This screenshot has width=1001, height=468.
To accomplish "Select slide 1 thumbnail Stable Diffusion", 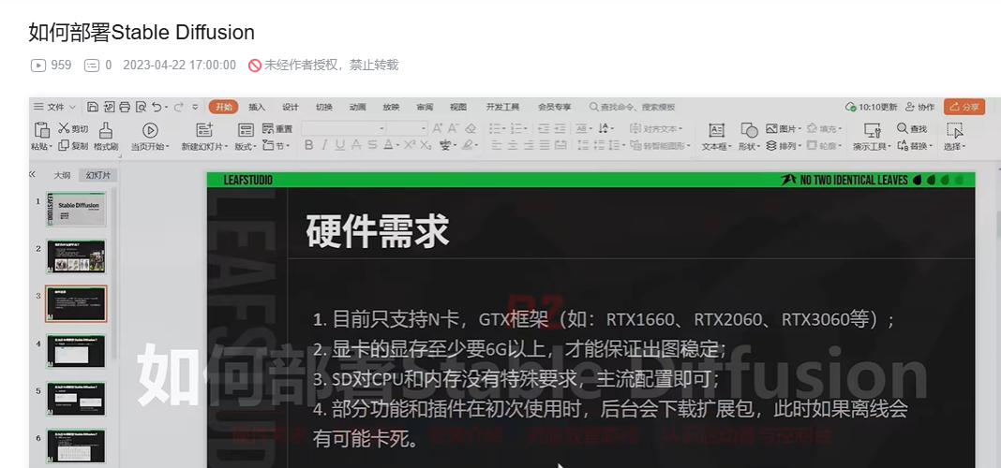I will (x=76, y=209).
